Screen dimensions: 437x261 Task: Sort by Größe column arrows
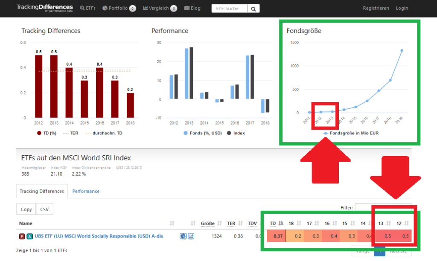click(220, 223)
